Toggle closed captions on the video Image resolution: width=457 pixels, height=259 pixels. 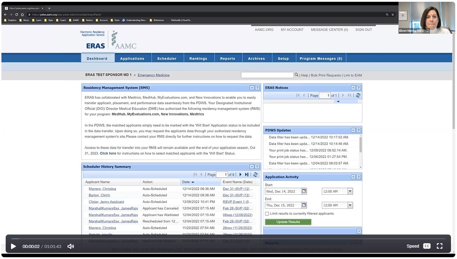[x=427, y=246]
